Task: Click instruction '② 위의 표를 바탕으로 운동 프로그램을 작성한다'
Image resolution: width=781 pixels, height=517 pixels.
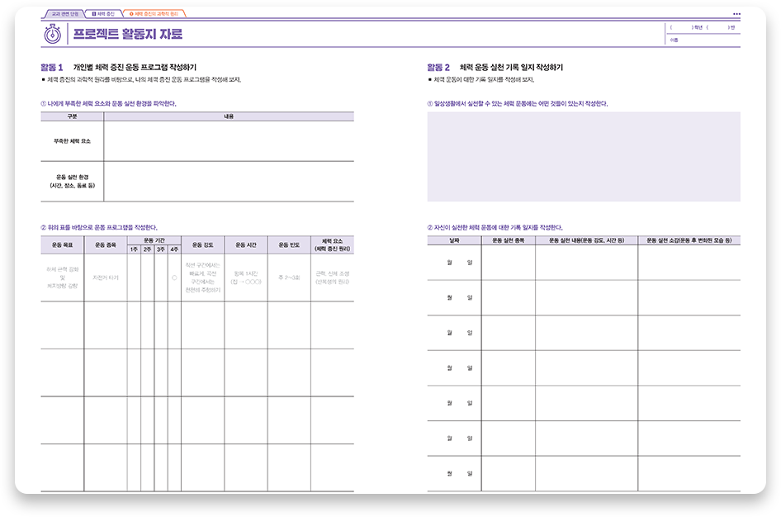Action: [x=99, y=228]
